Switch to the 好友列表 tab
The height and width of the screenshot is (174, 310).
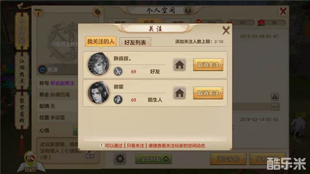(135, 42)
